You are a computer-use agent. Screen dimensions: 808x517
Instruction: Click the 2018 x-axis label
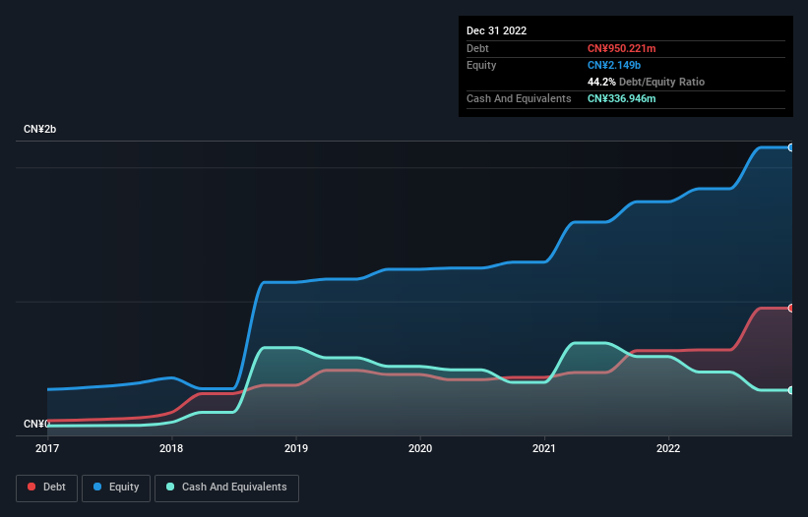171,448
